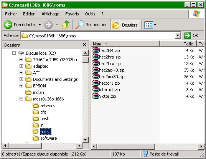The image size is (206, 159).
Task: Select the hector1.zip archive icon
Action: (x=96, y=83)
